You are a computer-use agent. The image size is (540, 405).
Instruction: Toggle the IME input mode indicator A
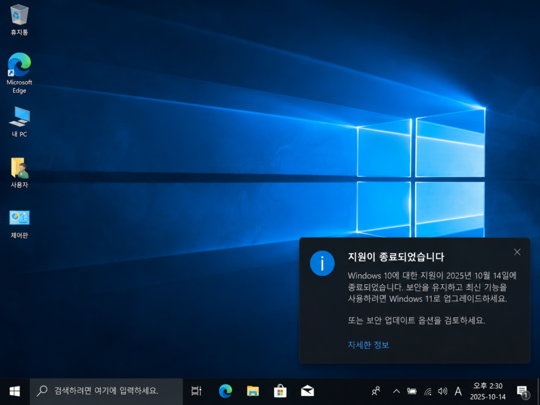click(x=458, y=391)
